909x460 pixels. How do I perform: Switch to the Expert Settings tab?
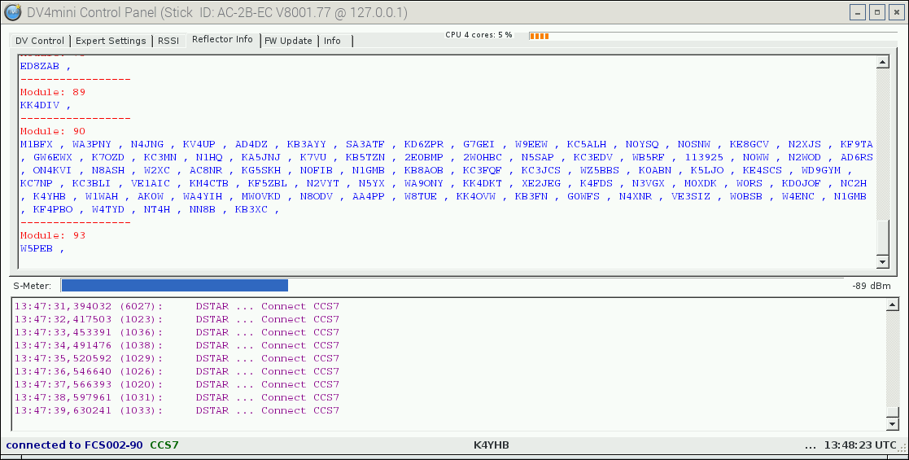click(x=111, y=41)
